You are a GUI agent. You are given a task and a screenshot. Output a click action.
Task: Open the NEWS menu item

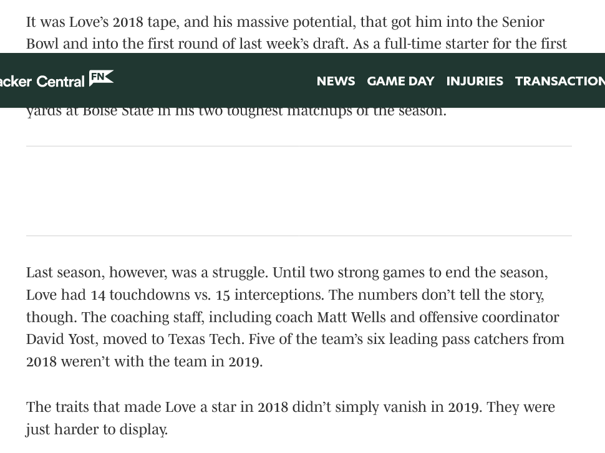[x=336, y=81]
